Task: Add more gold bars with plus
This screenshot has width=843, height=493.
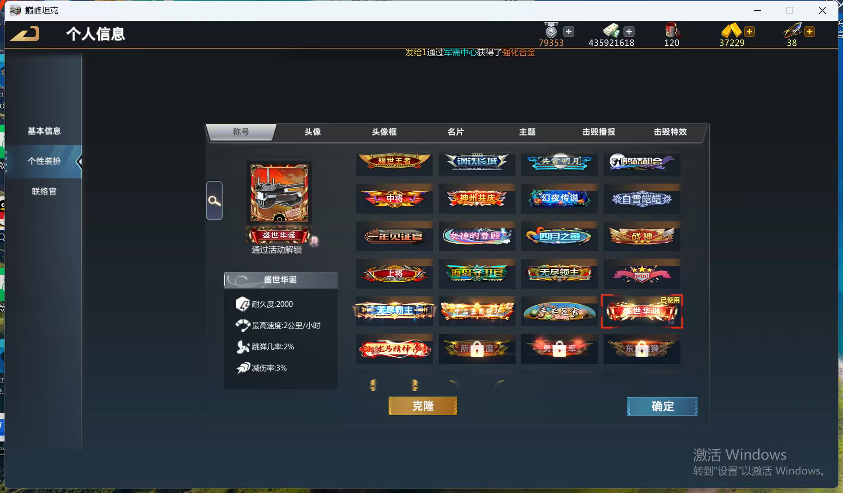Action: [x=749, y=32]
